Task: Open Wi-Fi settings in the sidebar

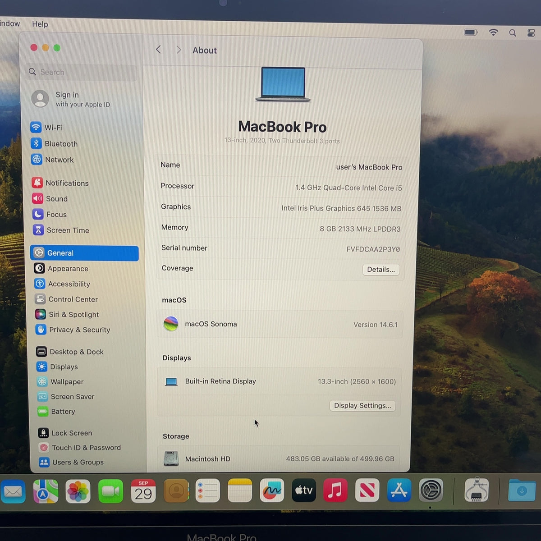Action: (x=47, y=128)
